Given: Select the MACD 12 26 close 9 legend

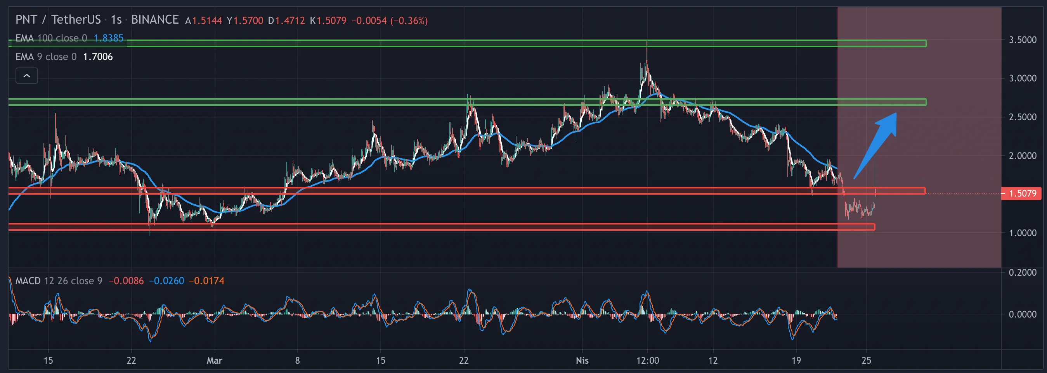Looking at the screenshot, I should 59,281.
